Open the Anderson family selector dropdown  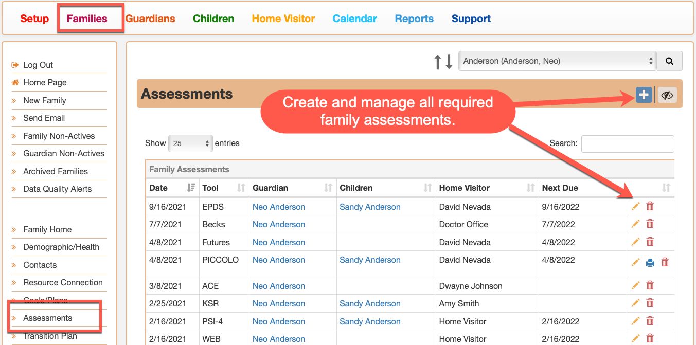[x=557, y=61]
